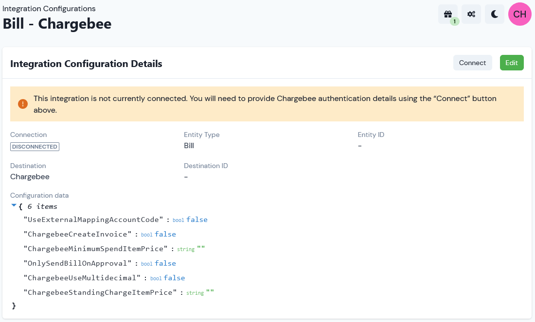This screenshot has height=322, width=535.
Task: Select the "ChargebeeMinimumSpendItemPrice" key
Action: click(x=95, y=249)
